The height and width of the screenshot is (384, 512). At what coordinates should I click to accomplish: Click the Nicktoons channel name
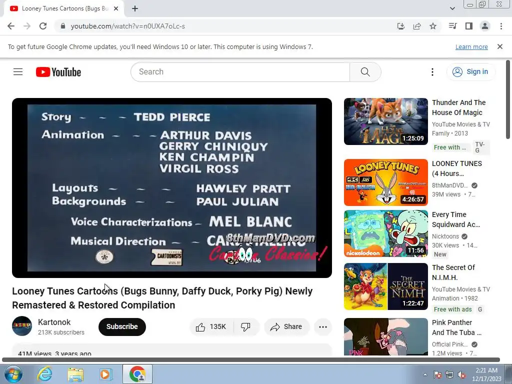tap(445, 236)
